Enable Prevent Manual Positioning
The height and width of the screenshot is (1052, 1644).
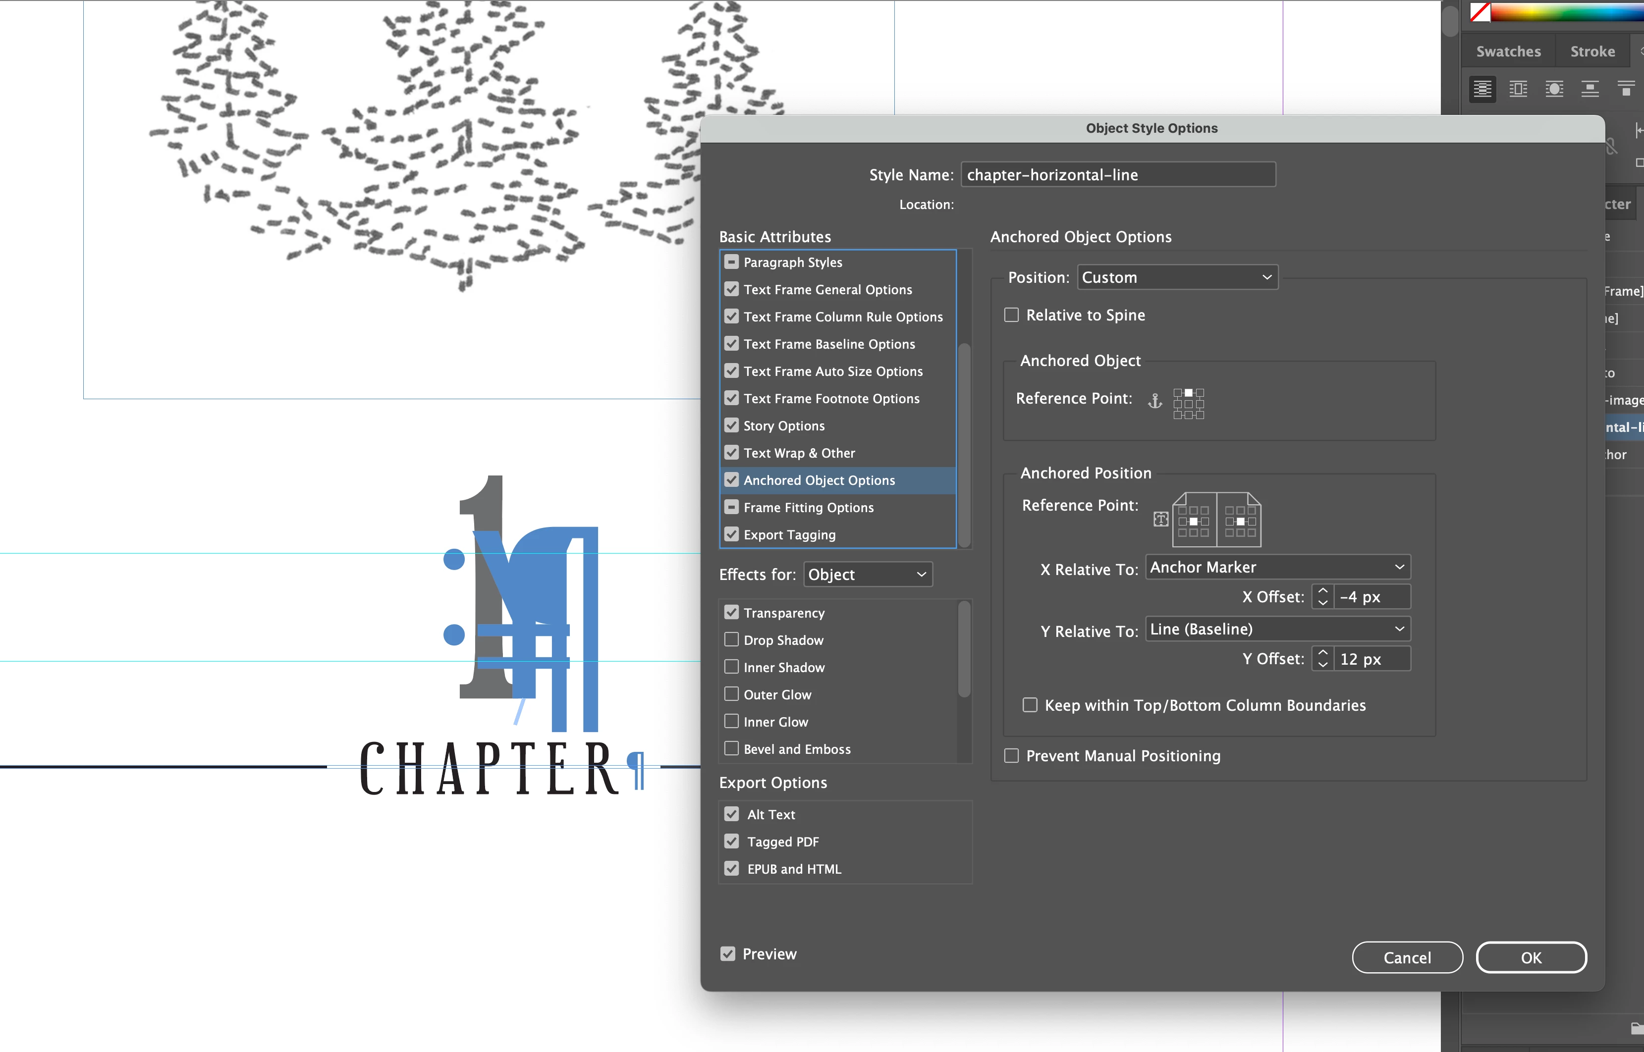(x=1011, y=755)
